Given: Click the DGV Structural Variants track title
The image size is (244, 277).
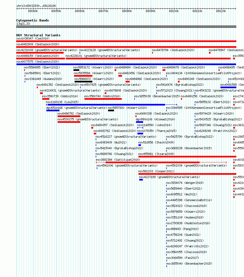Looking at the screenshot, I should 38,35.
